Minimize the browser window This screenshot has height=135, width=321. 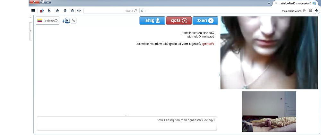tap(48, 2)
